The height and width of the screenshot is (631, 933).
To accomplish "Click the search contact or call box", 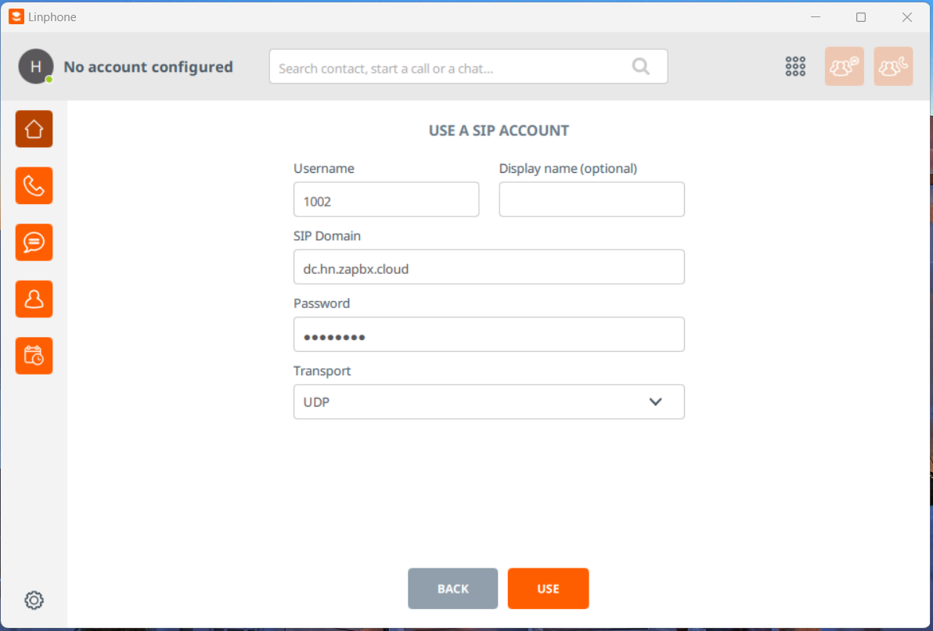I will point(450,67).
